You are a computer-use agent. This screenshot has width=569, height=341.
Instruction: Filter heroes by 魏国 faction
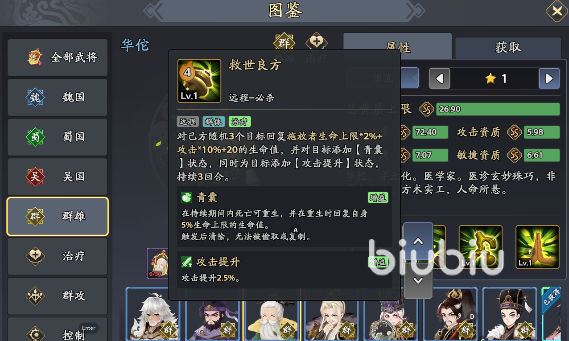click(x=58, y=97)
